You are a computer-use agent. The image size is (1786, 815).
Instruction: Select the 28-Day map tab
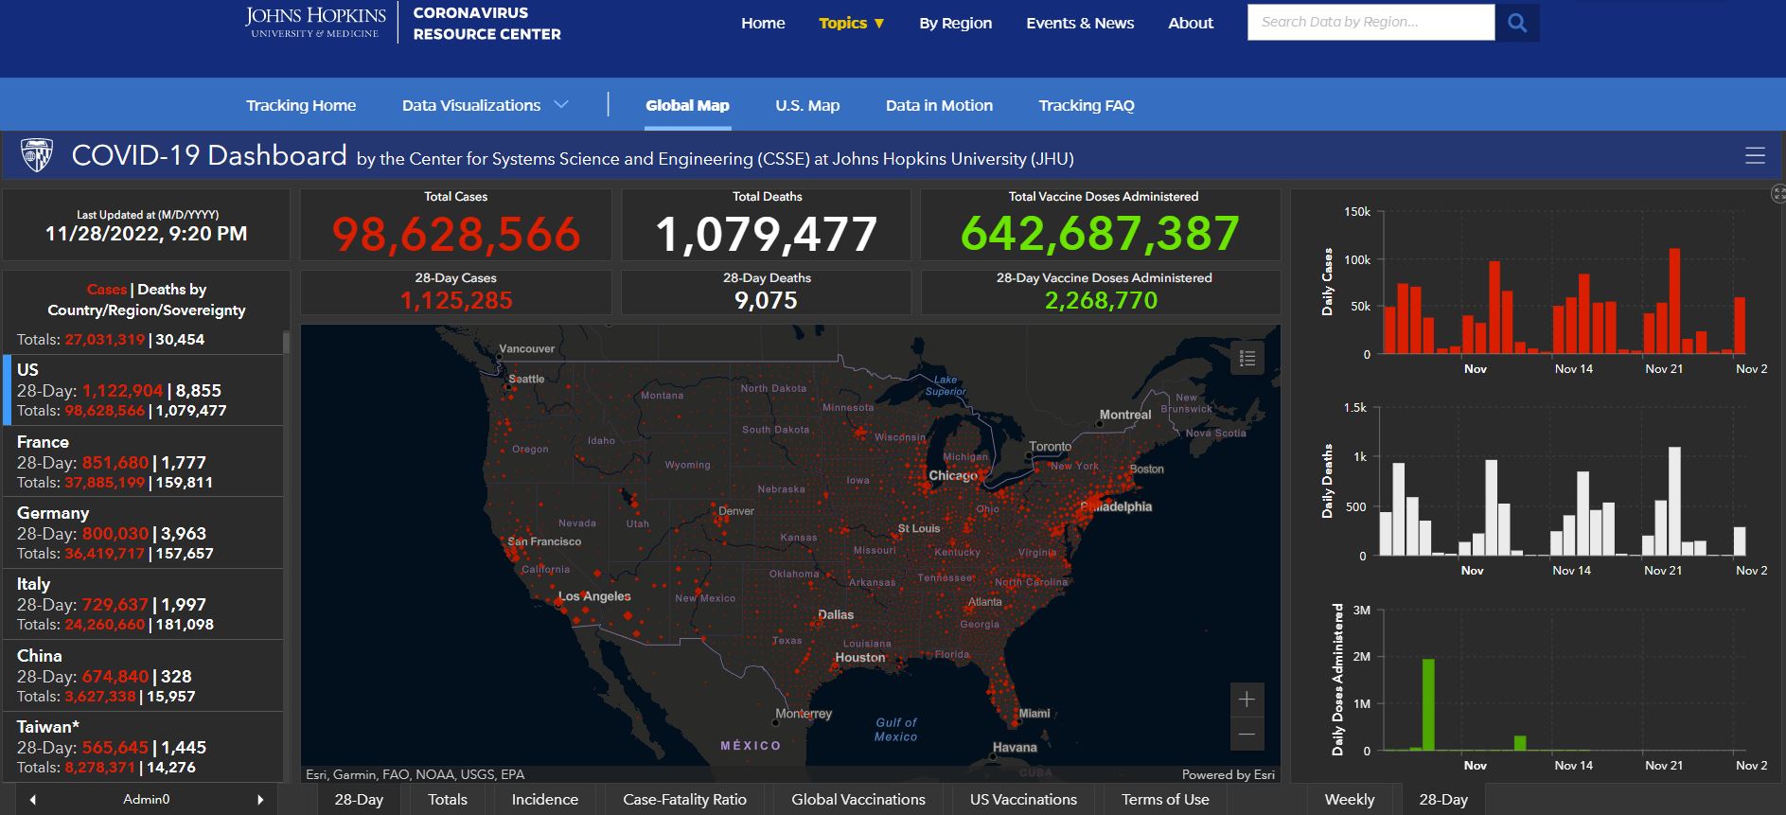pos(359,800)
